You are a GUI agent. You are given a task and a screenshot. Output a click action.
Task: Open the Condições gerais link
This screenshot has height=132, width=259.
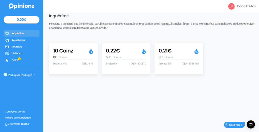point(15,112)
